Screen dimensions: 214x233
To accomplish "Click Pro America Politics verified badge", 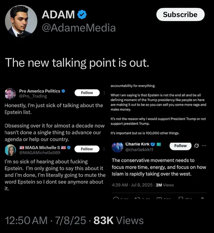I will (63, 91).
